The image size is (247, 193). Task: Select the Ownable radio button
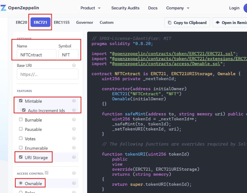(x=21, y=183)
